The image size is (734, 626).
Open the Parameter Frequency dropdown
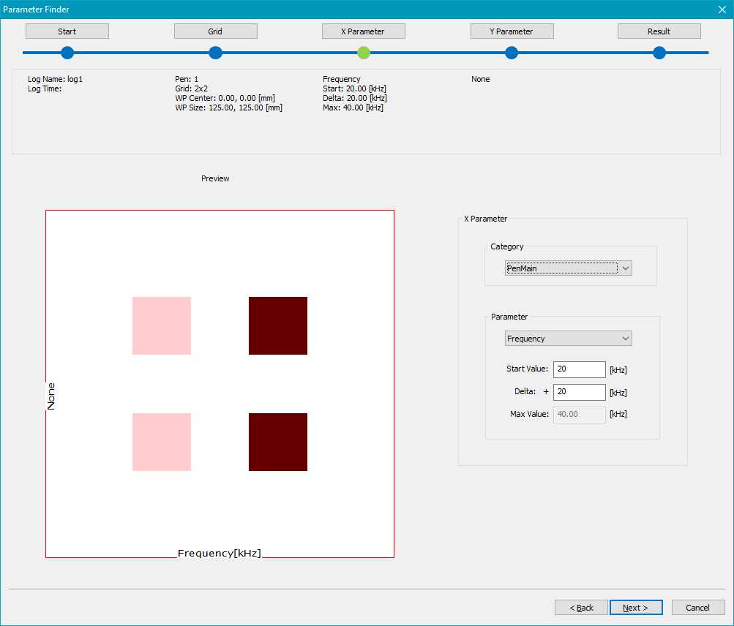(568, 339)
